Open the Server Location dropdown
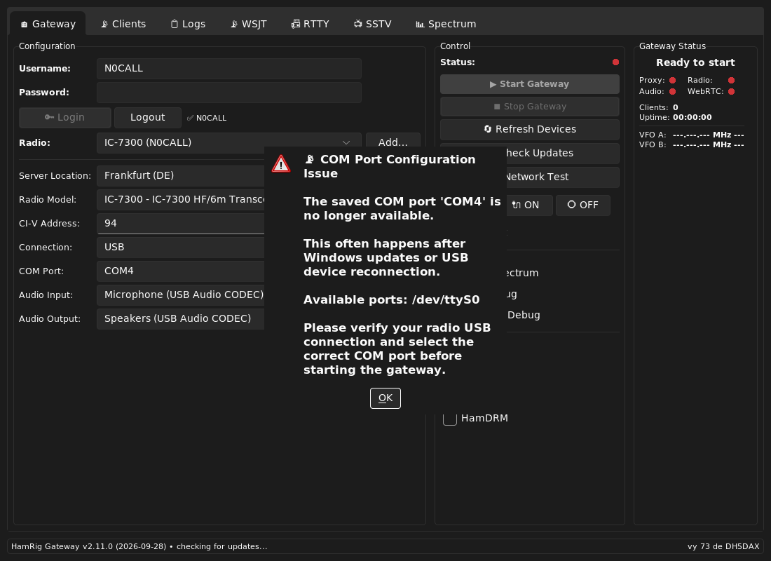Viewport: 771px width, 561px height. point(180,176)
